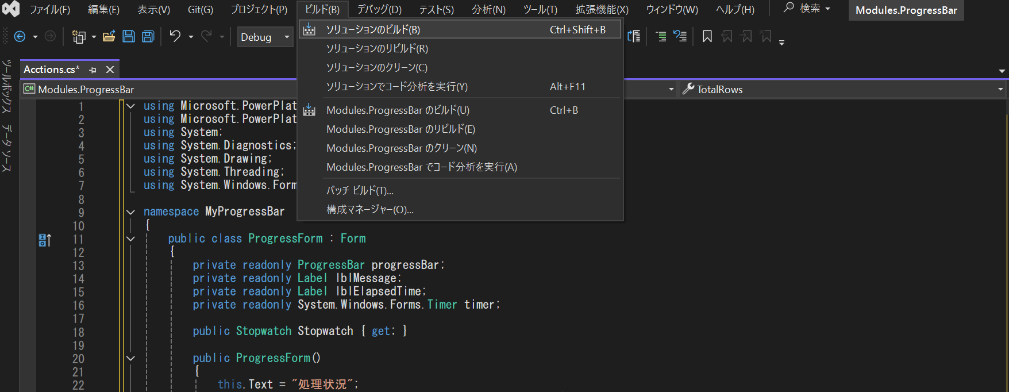The image size is (1009, 392).
Task: Select ソリューションのビルド(B) menu item
Action: click(x=460, y=29)
